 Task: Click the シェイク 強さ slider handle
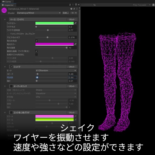click(37, 81)
